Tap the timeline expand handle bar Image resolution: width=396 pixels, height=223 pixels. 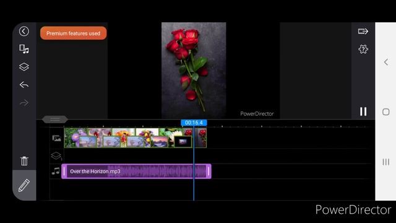click(55, 120)
